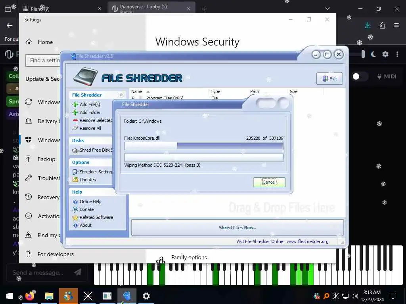This screenshot has width=406, height=304.
Task: Cancel the shredding progress dialog
Action: click(269, 182)
